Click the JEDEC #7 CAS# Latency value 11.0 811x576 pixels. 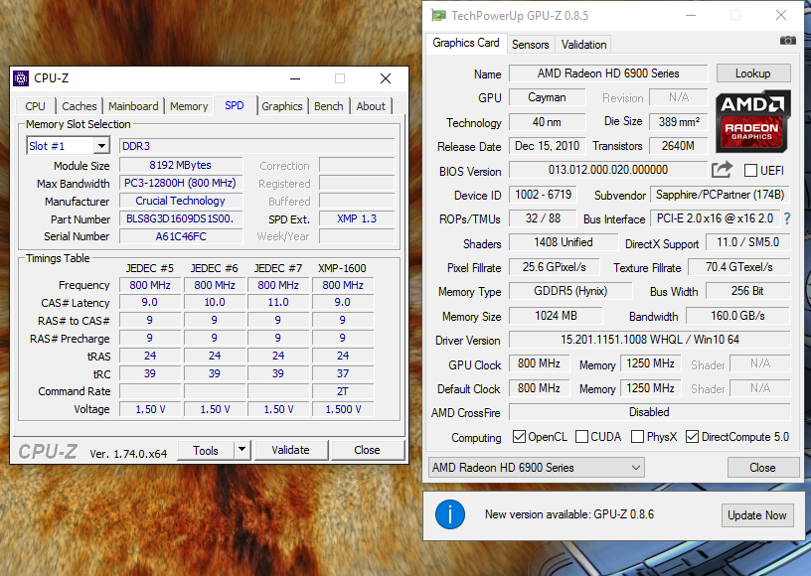tap(278, 302)
